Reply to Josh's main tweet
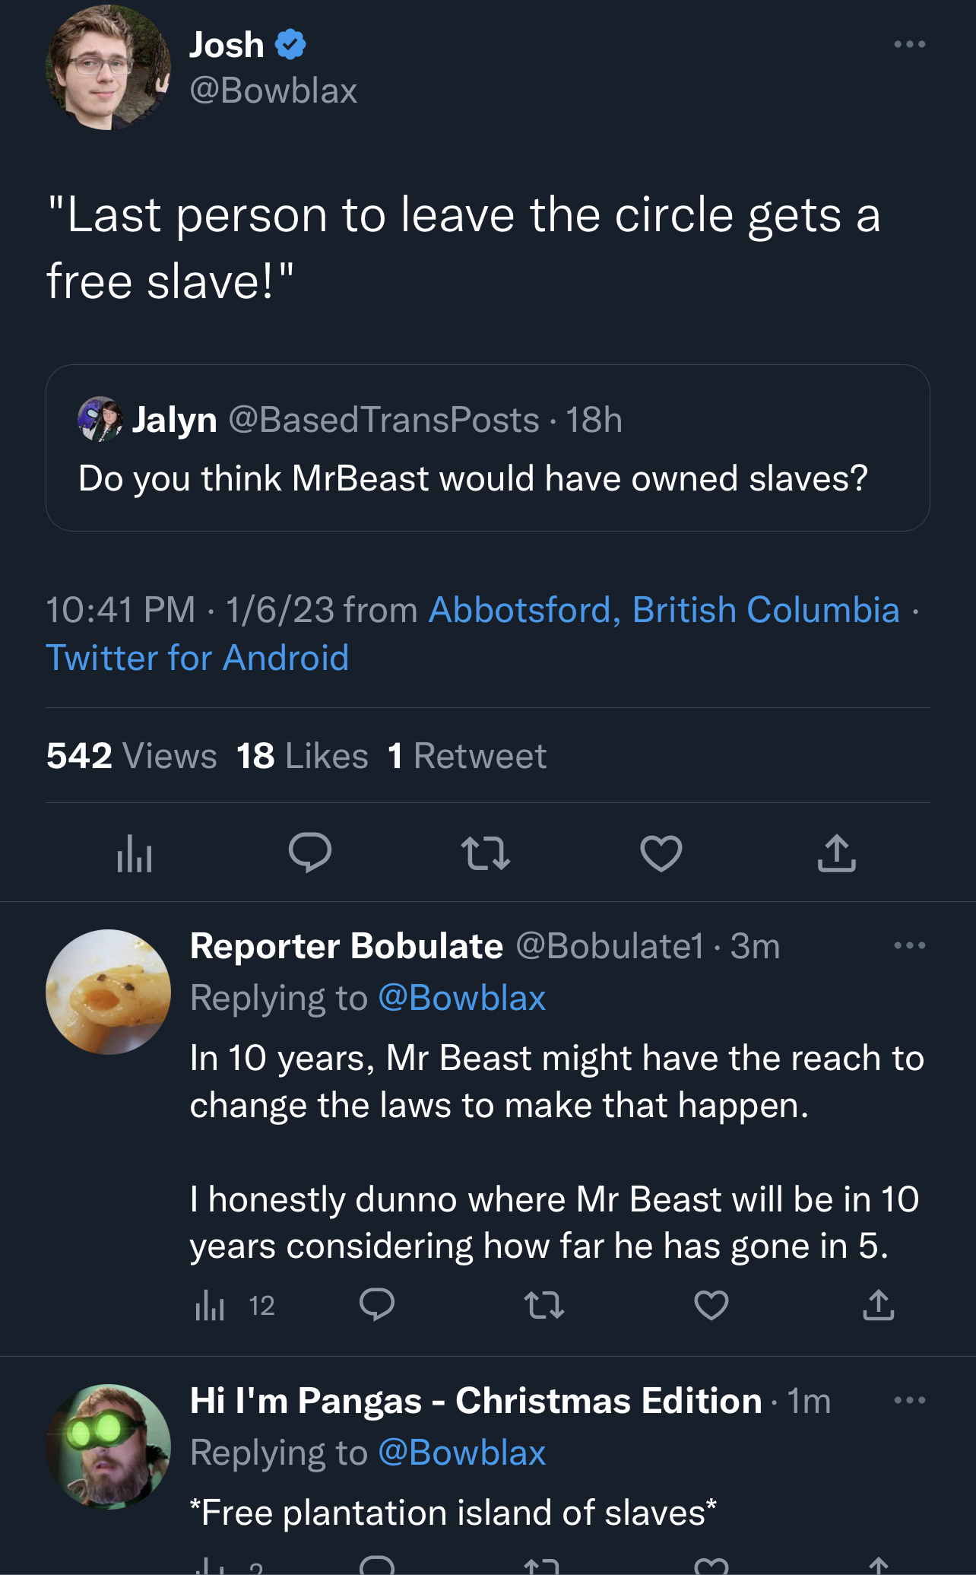976x1575 pixels. [x=310, y=853]
